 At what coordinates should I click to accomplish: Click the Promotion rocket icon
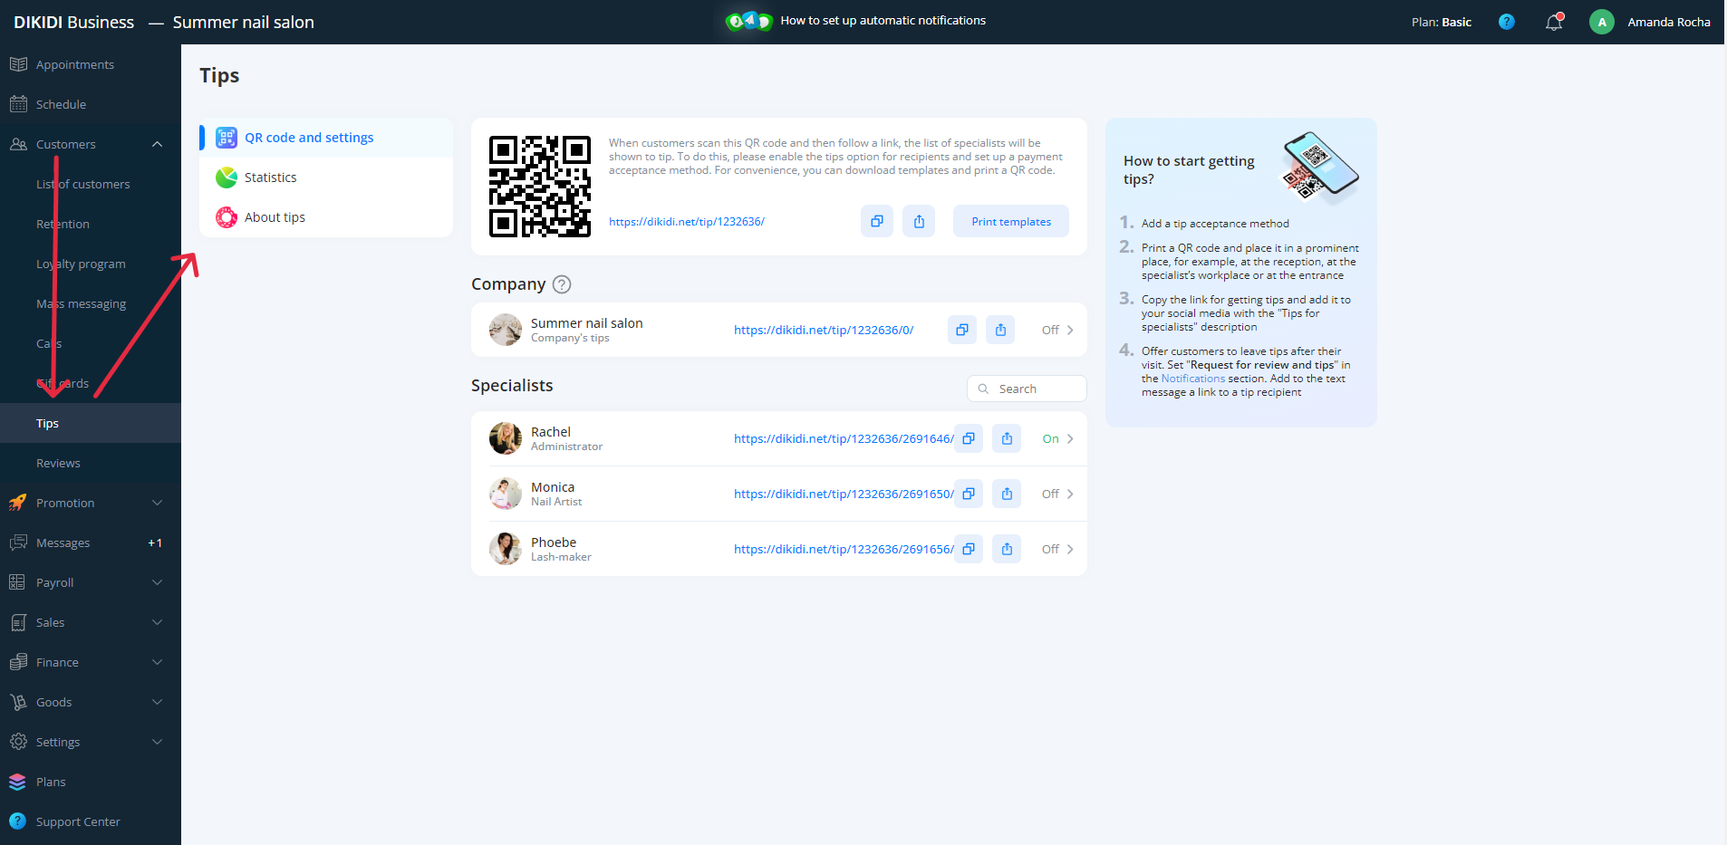click(x=18, y=503)
